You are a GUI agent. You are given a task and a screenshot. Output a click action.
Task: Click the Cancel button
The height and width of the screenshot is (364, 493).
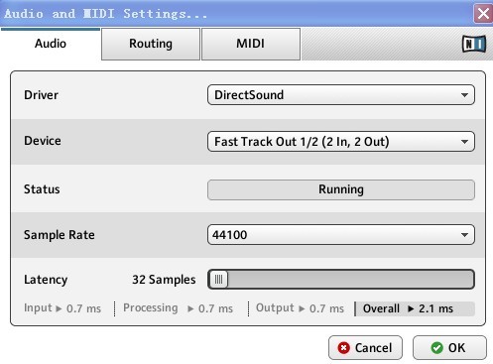point(365,348)
